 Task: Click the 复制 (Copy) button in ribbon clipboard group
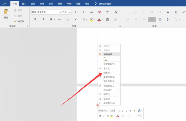click(18, 16)
